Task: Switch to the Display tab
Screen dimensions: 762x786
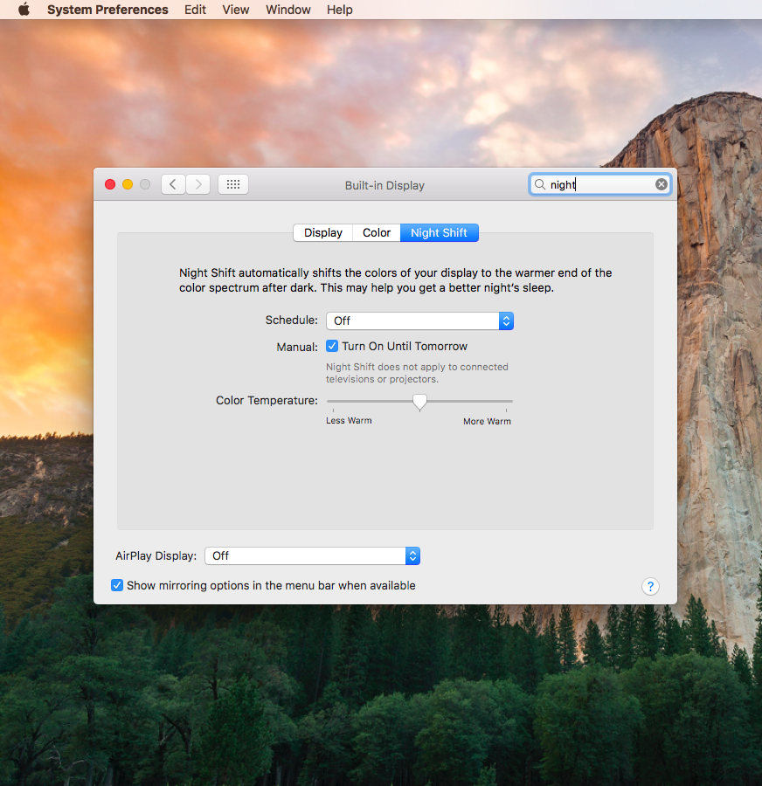Action: coord(323,232)
